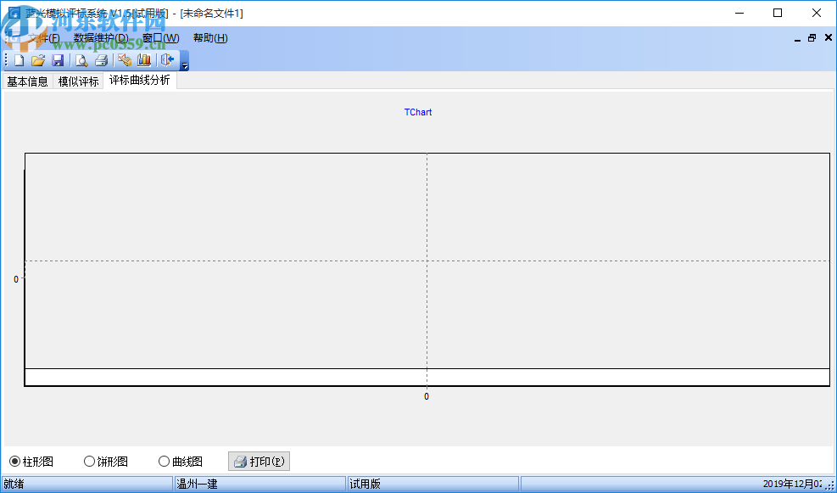Viewport: 837px width, 493px height.
Task: Click the 打印(P) button
Action: (x=259, y=462)
